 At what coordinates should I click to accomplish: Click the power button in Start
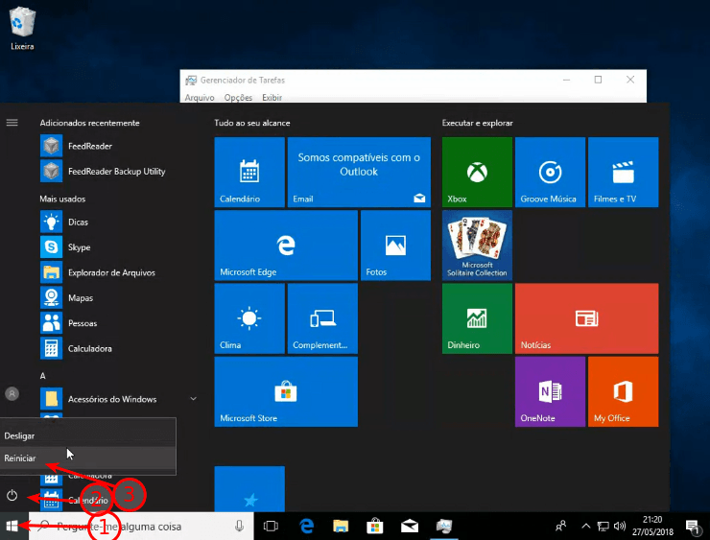[x=12, y=496]
